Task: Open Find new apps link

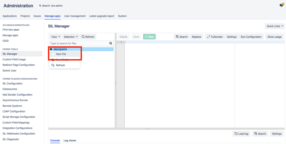Action: point(11,30)
